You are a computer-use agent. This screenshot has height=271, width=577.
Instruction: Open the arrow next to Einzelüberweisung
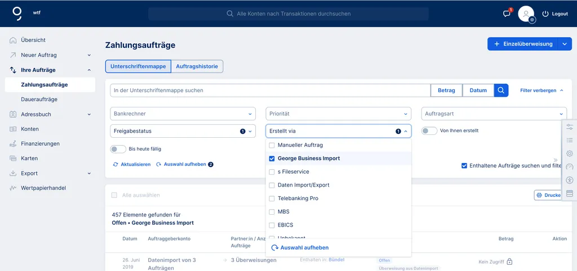click(565, 44)
